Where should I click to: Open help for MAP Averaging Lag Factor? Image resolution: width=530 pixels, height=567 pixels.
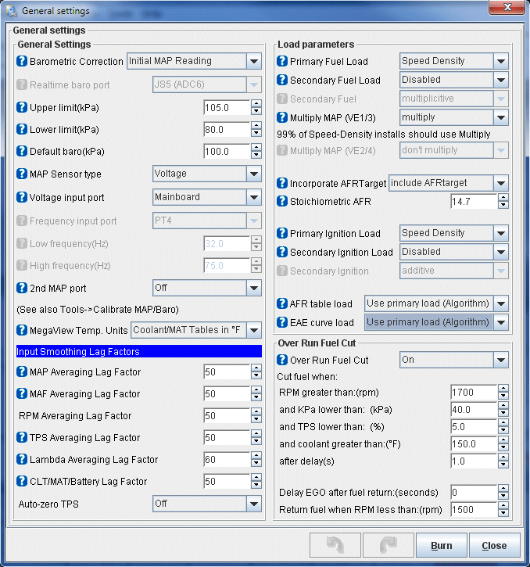[22, 371]
